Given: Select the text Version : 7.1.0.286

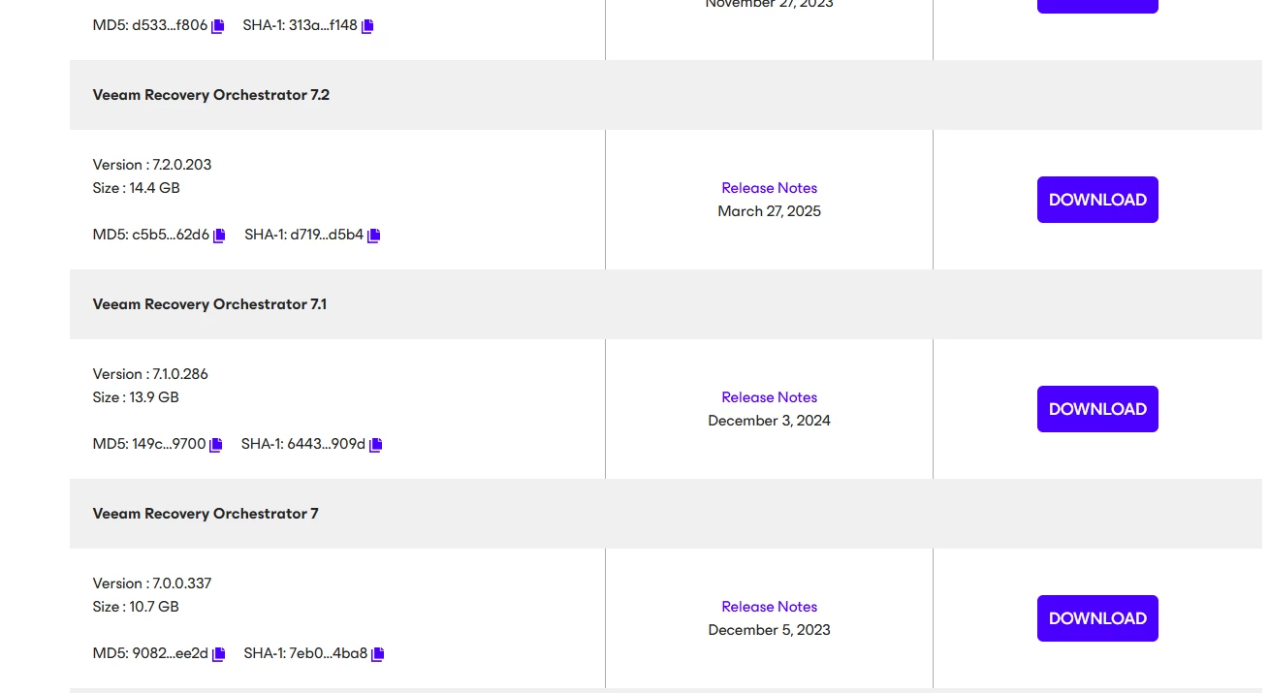Looking at the screenshot, I should pos(150,374).
